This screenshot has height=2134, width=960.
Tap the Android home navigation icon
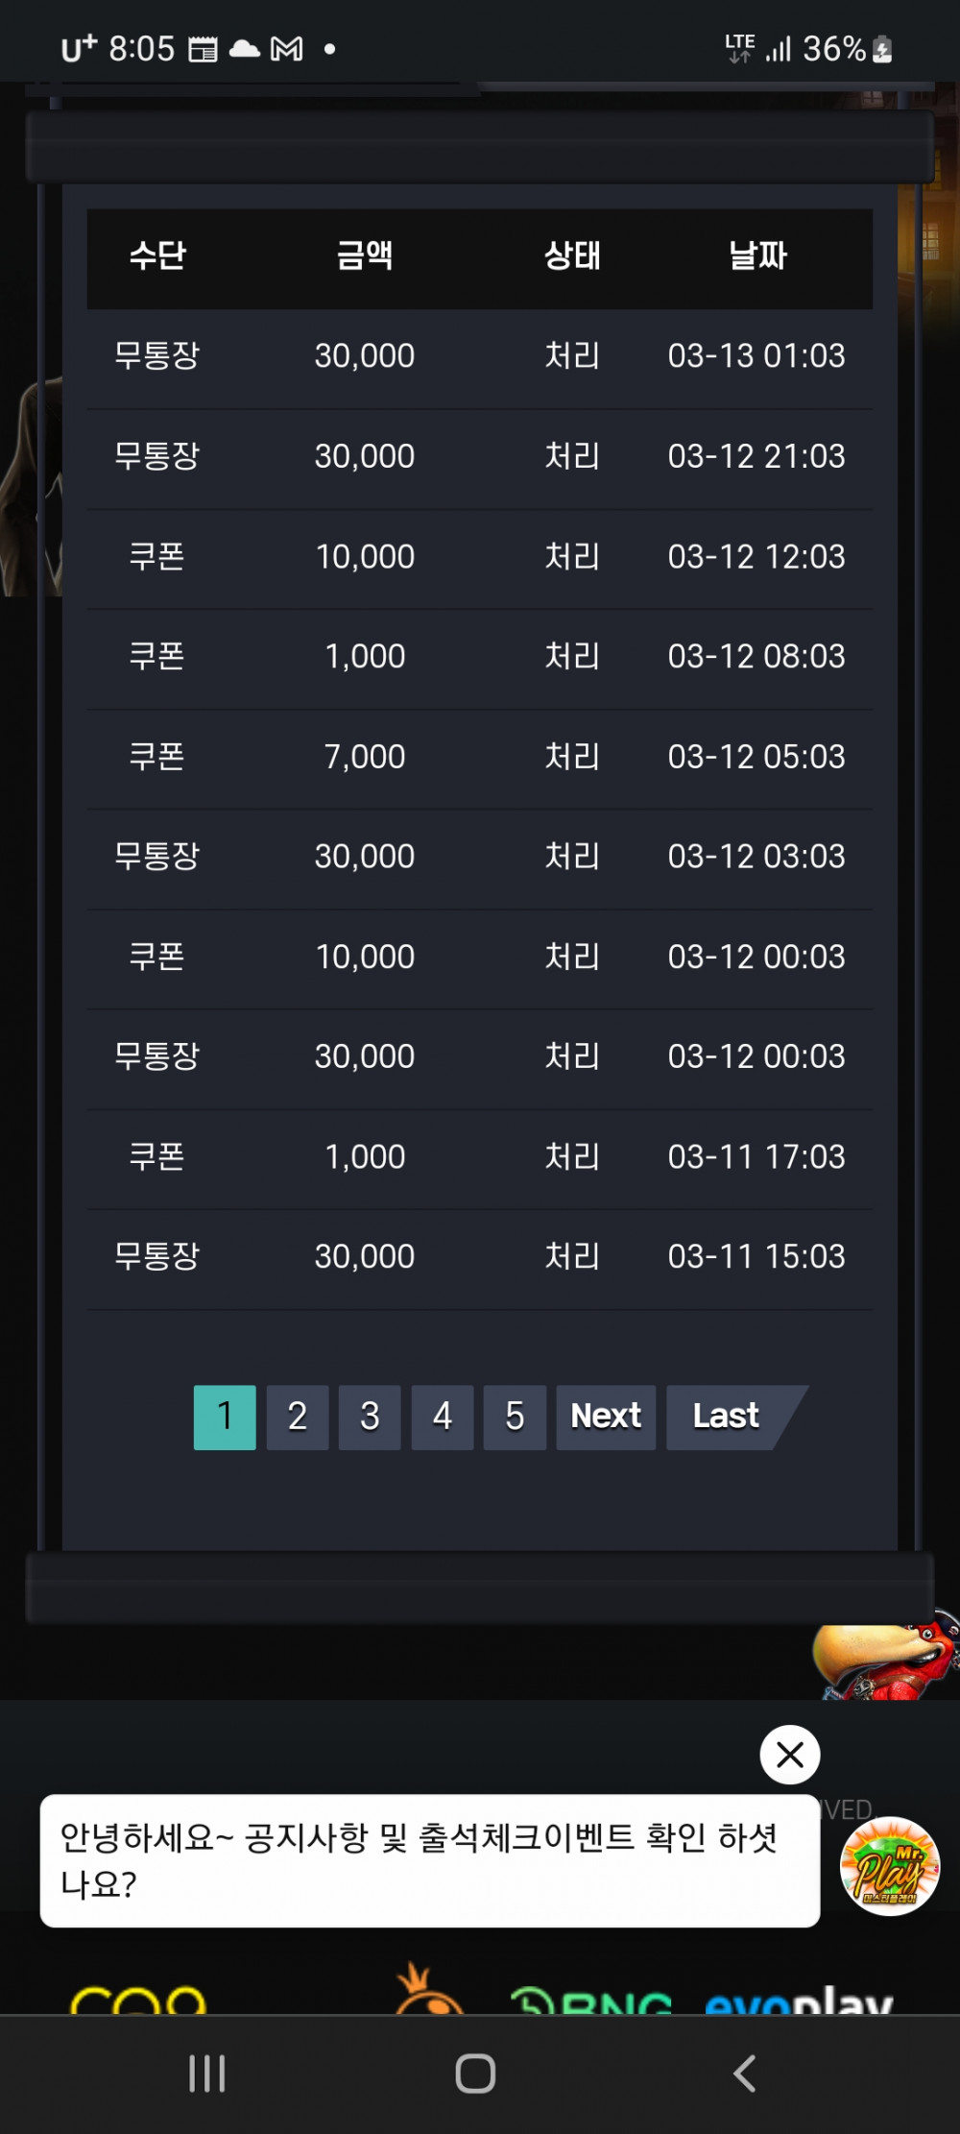click(475, 2073)
